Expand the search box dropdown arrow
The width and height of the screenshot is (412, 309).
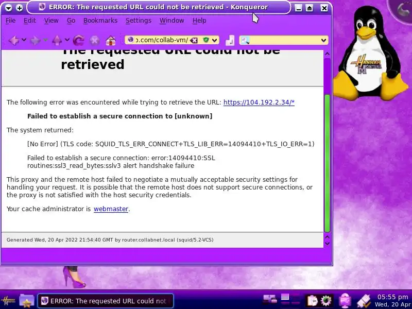pyautogui.click(x=323, y=40)
